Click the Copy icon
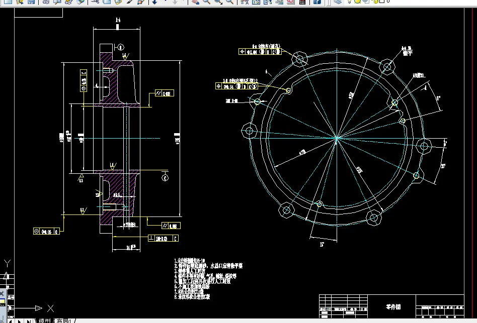This screenshot has width=477, height=323. click(x=107, y=2)
